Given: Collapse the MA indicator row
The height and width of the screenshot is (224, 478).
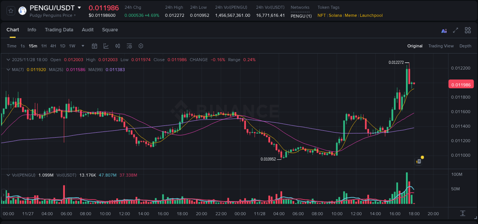Looking at the screenshot, I should [x=8, y=70].
